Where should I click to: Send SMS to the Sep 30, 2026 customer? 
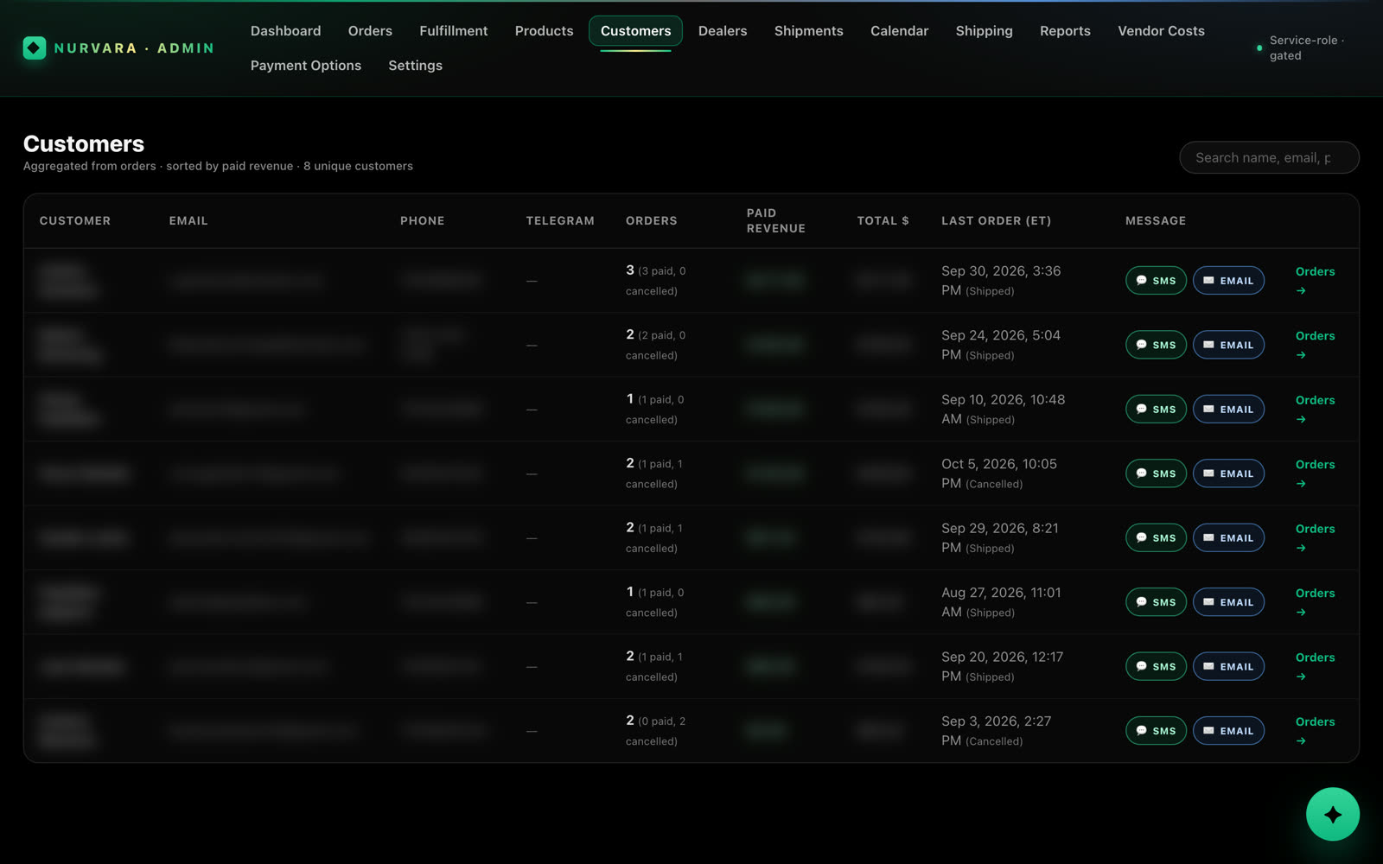(1156, 281)
